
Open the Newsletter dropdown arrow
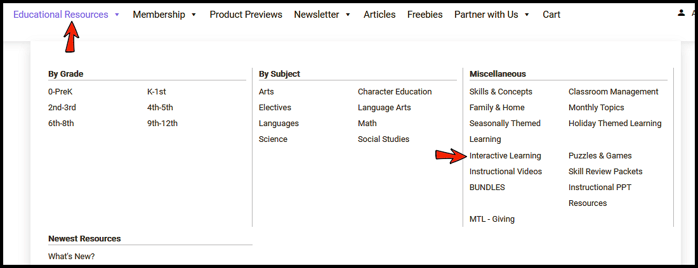tap(348, 15)
